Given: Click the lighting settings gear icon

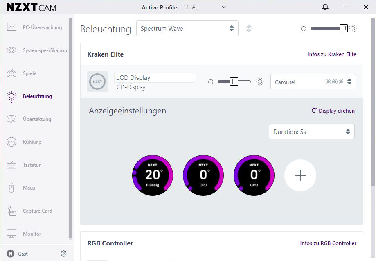Looking at the screenshot, I should (x=249, y=29).
